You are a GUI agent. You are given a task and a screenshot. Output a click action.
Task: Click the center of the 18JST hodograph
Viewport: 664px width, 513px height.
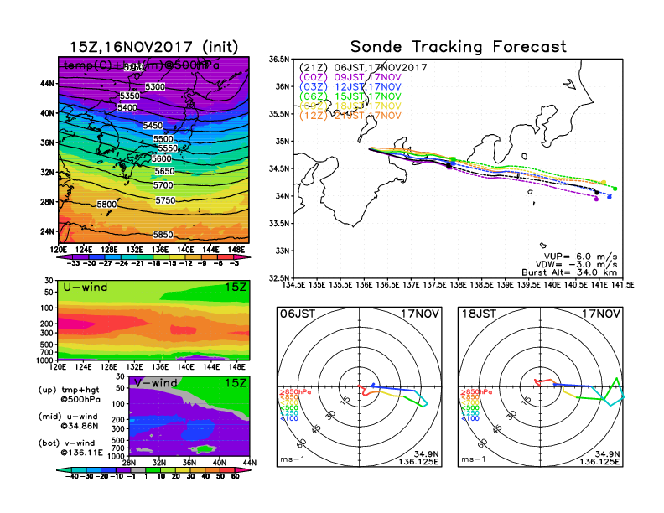pyautogui.click(x=542, y=387)
